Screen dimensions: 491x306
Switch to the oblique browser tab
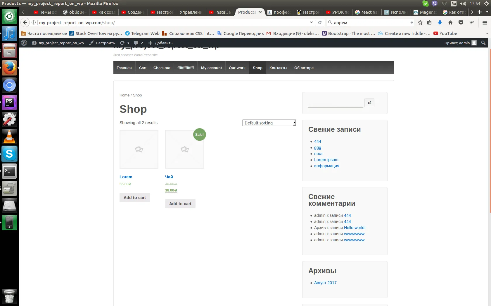74,12
